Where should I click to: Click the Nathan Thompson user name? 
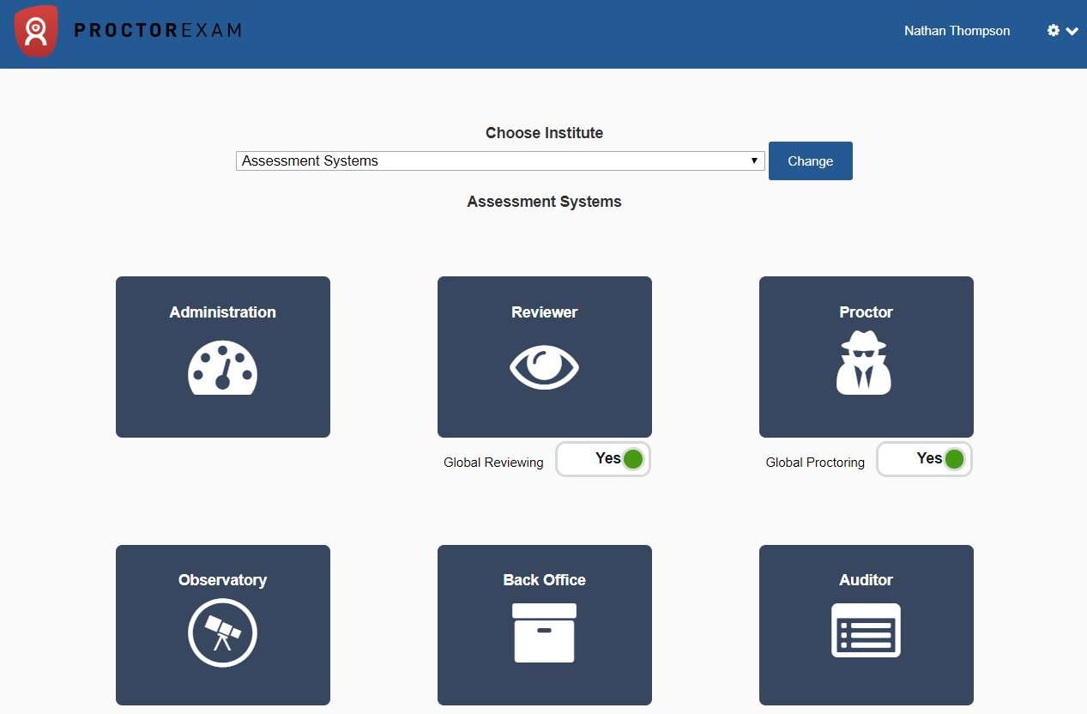(x=957, y=31)
